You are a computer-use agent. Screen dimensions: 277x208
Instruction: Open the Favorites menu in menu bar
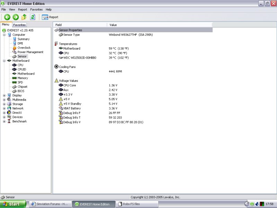36,9
